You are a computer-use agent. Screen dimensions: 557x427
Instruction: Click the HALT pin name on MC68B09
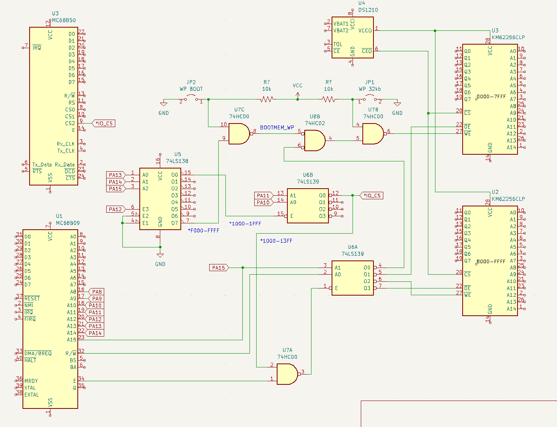click(x=30, y=360)
